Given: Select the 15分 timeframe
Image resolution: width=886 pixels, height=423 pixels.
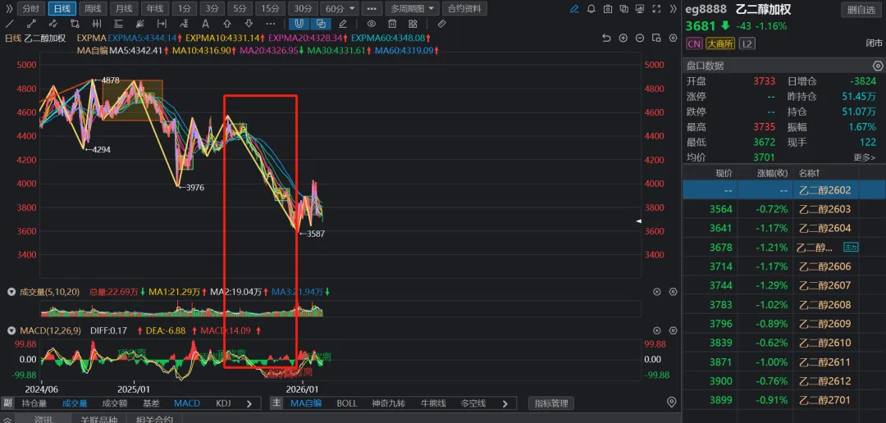Looking at the screenshot, I should 270,8.
